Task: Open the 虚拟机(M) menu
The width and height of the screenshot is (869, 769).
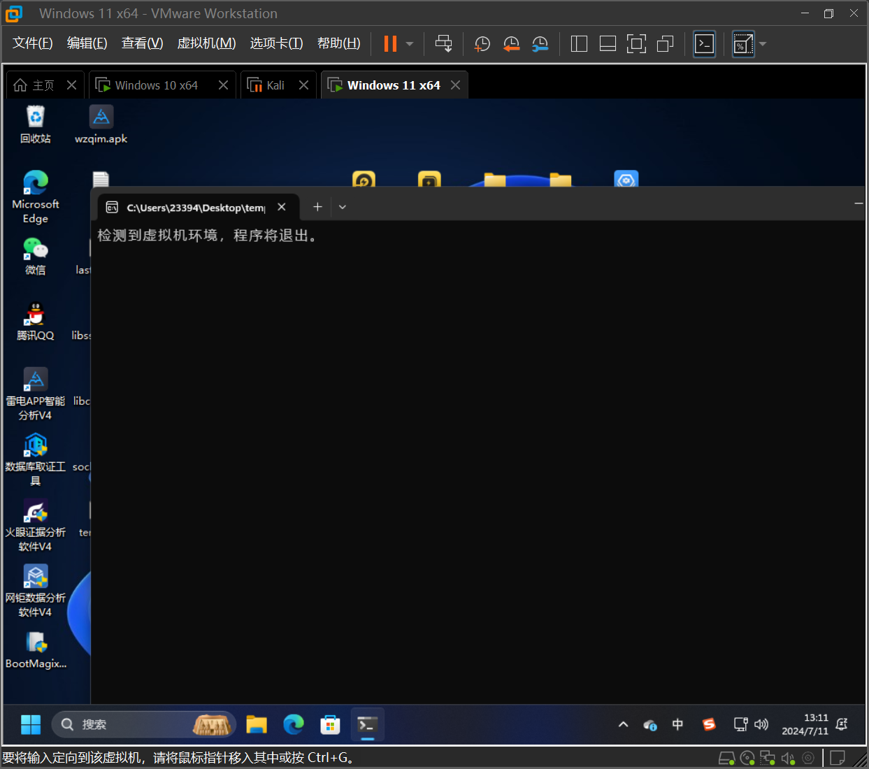Action: 206,43
